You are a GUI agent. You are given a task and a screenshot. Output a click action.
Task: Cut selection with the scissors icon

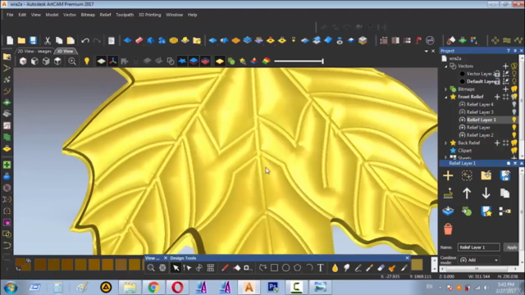[x=48, y=40]
